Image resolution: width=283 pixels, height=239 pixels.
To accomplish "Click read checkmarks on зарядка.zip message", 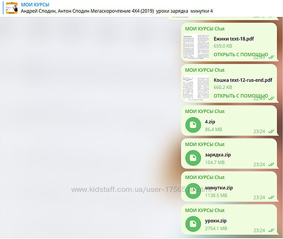I will pos(271,164).
